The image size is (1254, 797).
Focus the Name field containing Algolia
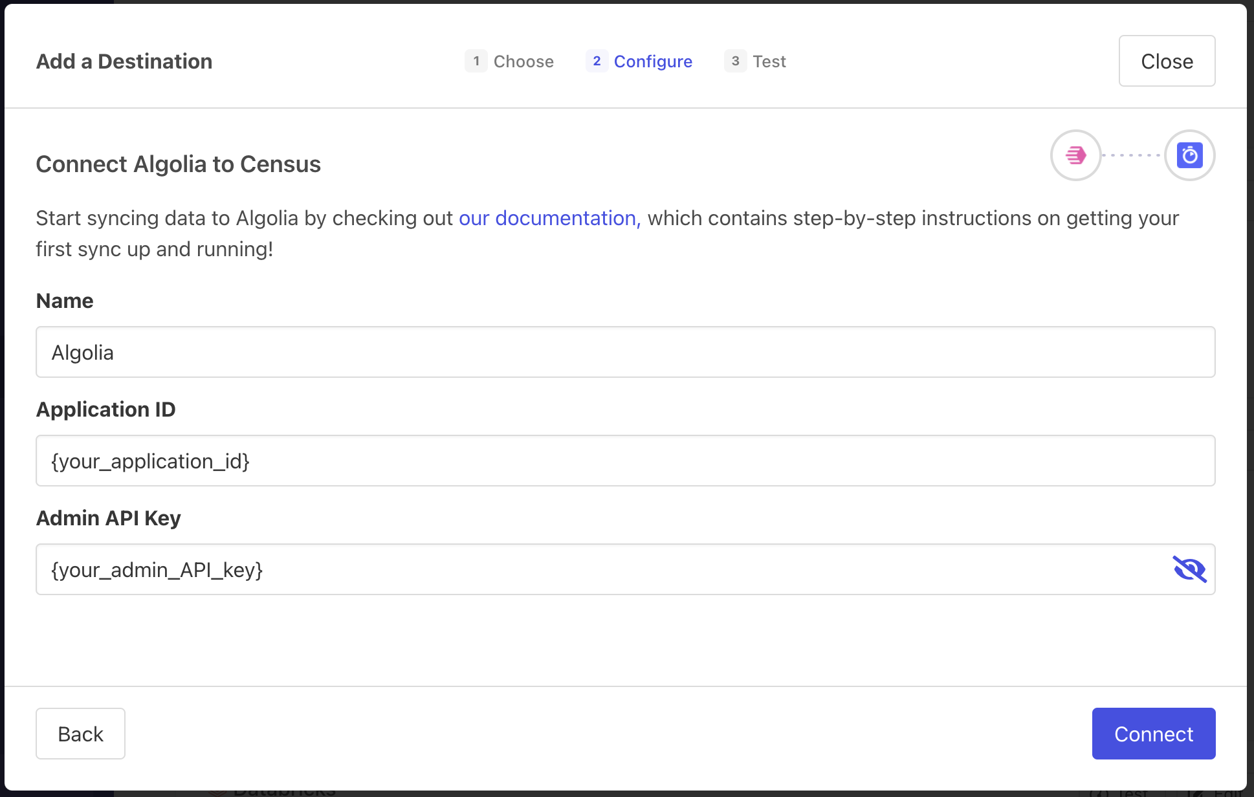tap(625, 352)
